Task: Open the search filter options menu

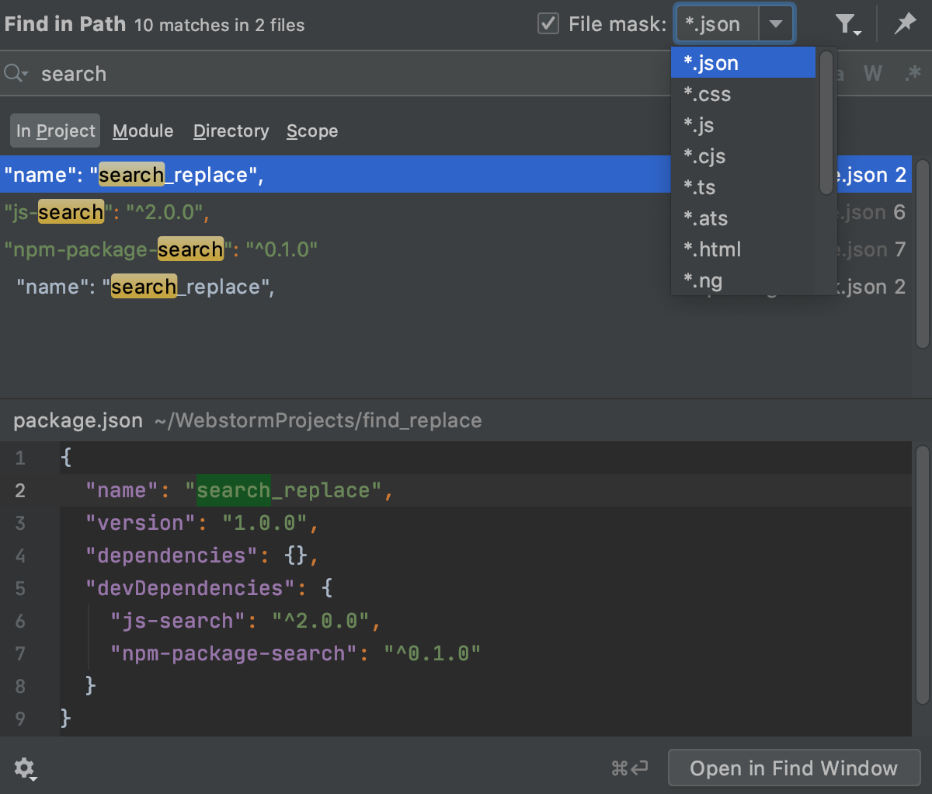Action: point(845,23)
